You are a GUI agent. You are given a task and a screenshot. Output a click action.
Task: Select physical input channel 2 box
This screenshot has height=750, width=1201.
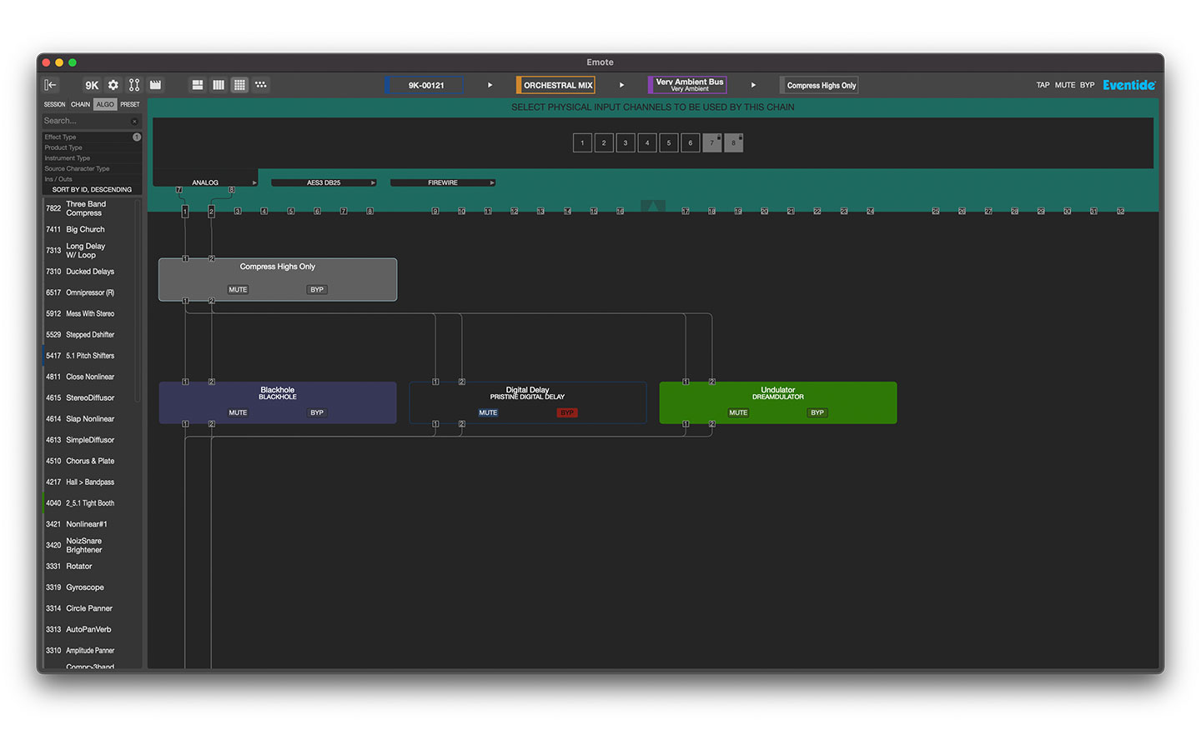(604, 142)
